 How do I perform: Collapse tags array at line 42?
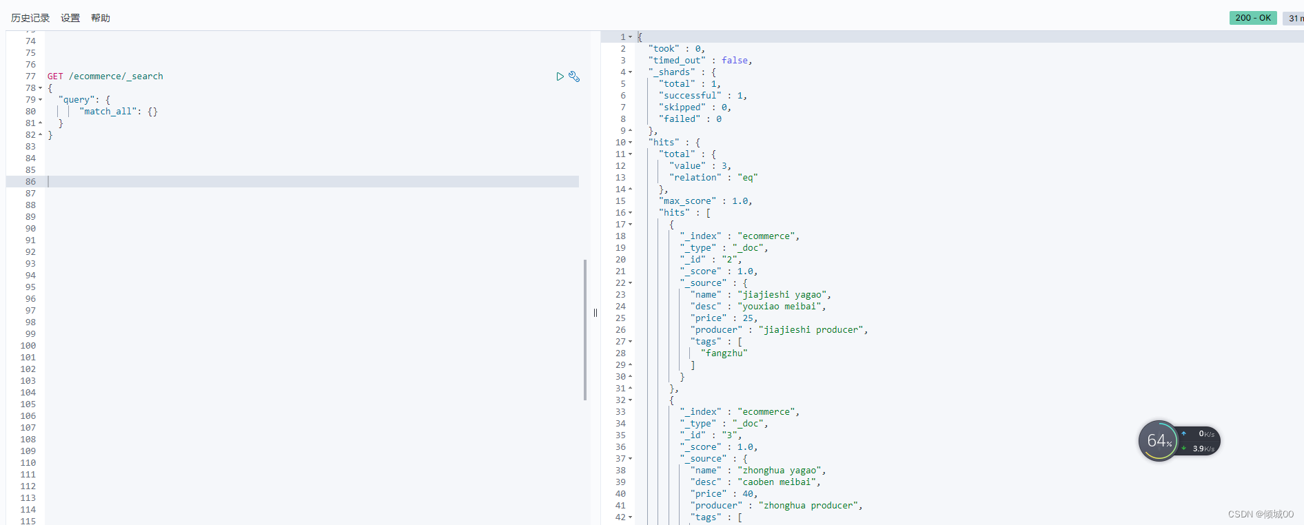(x=630, y=517)
